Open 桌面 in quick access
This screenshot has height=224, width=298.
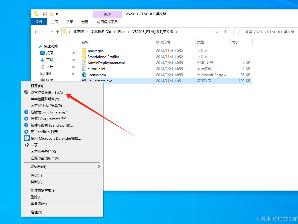(x=50, y=53)
